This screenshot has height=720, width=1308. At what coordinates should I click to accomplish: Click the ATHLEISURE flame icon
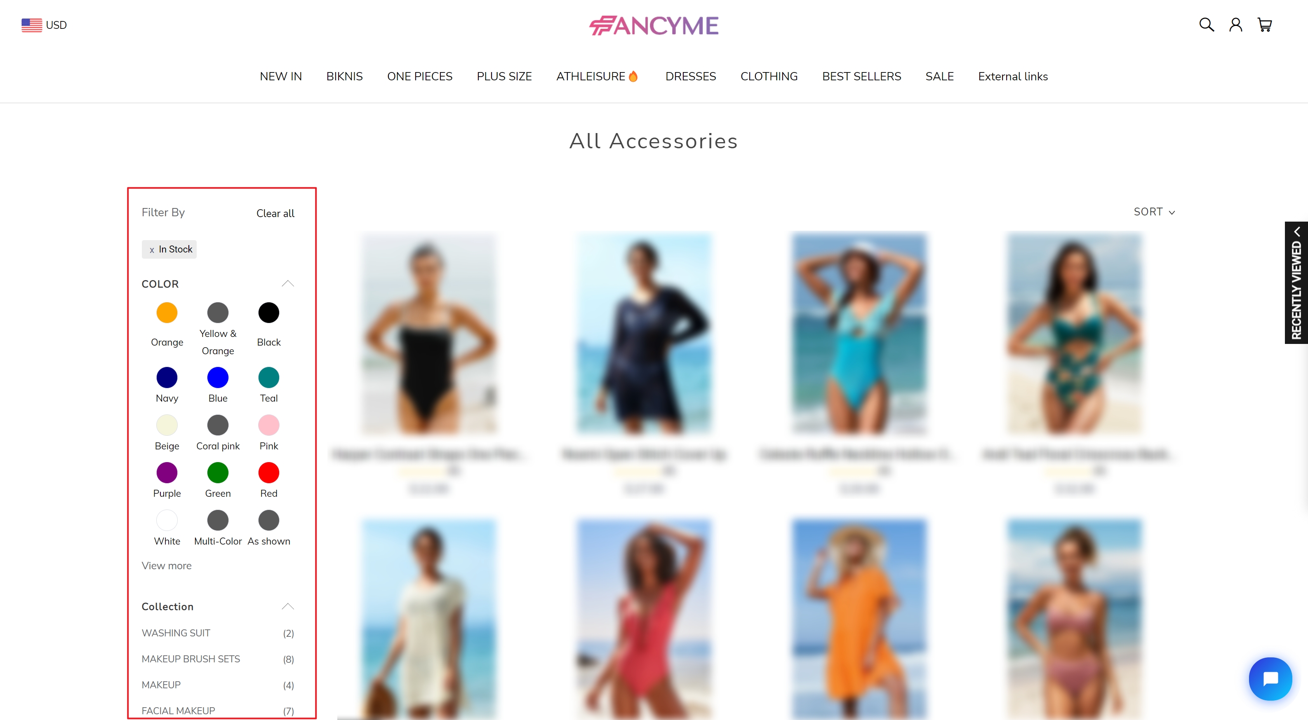[x=633, y=76]
